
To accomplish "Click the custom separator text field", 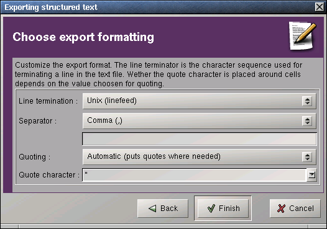I will tap(200, 139).
